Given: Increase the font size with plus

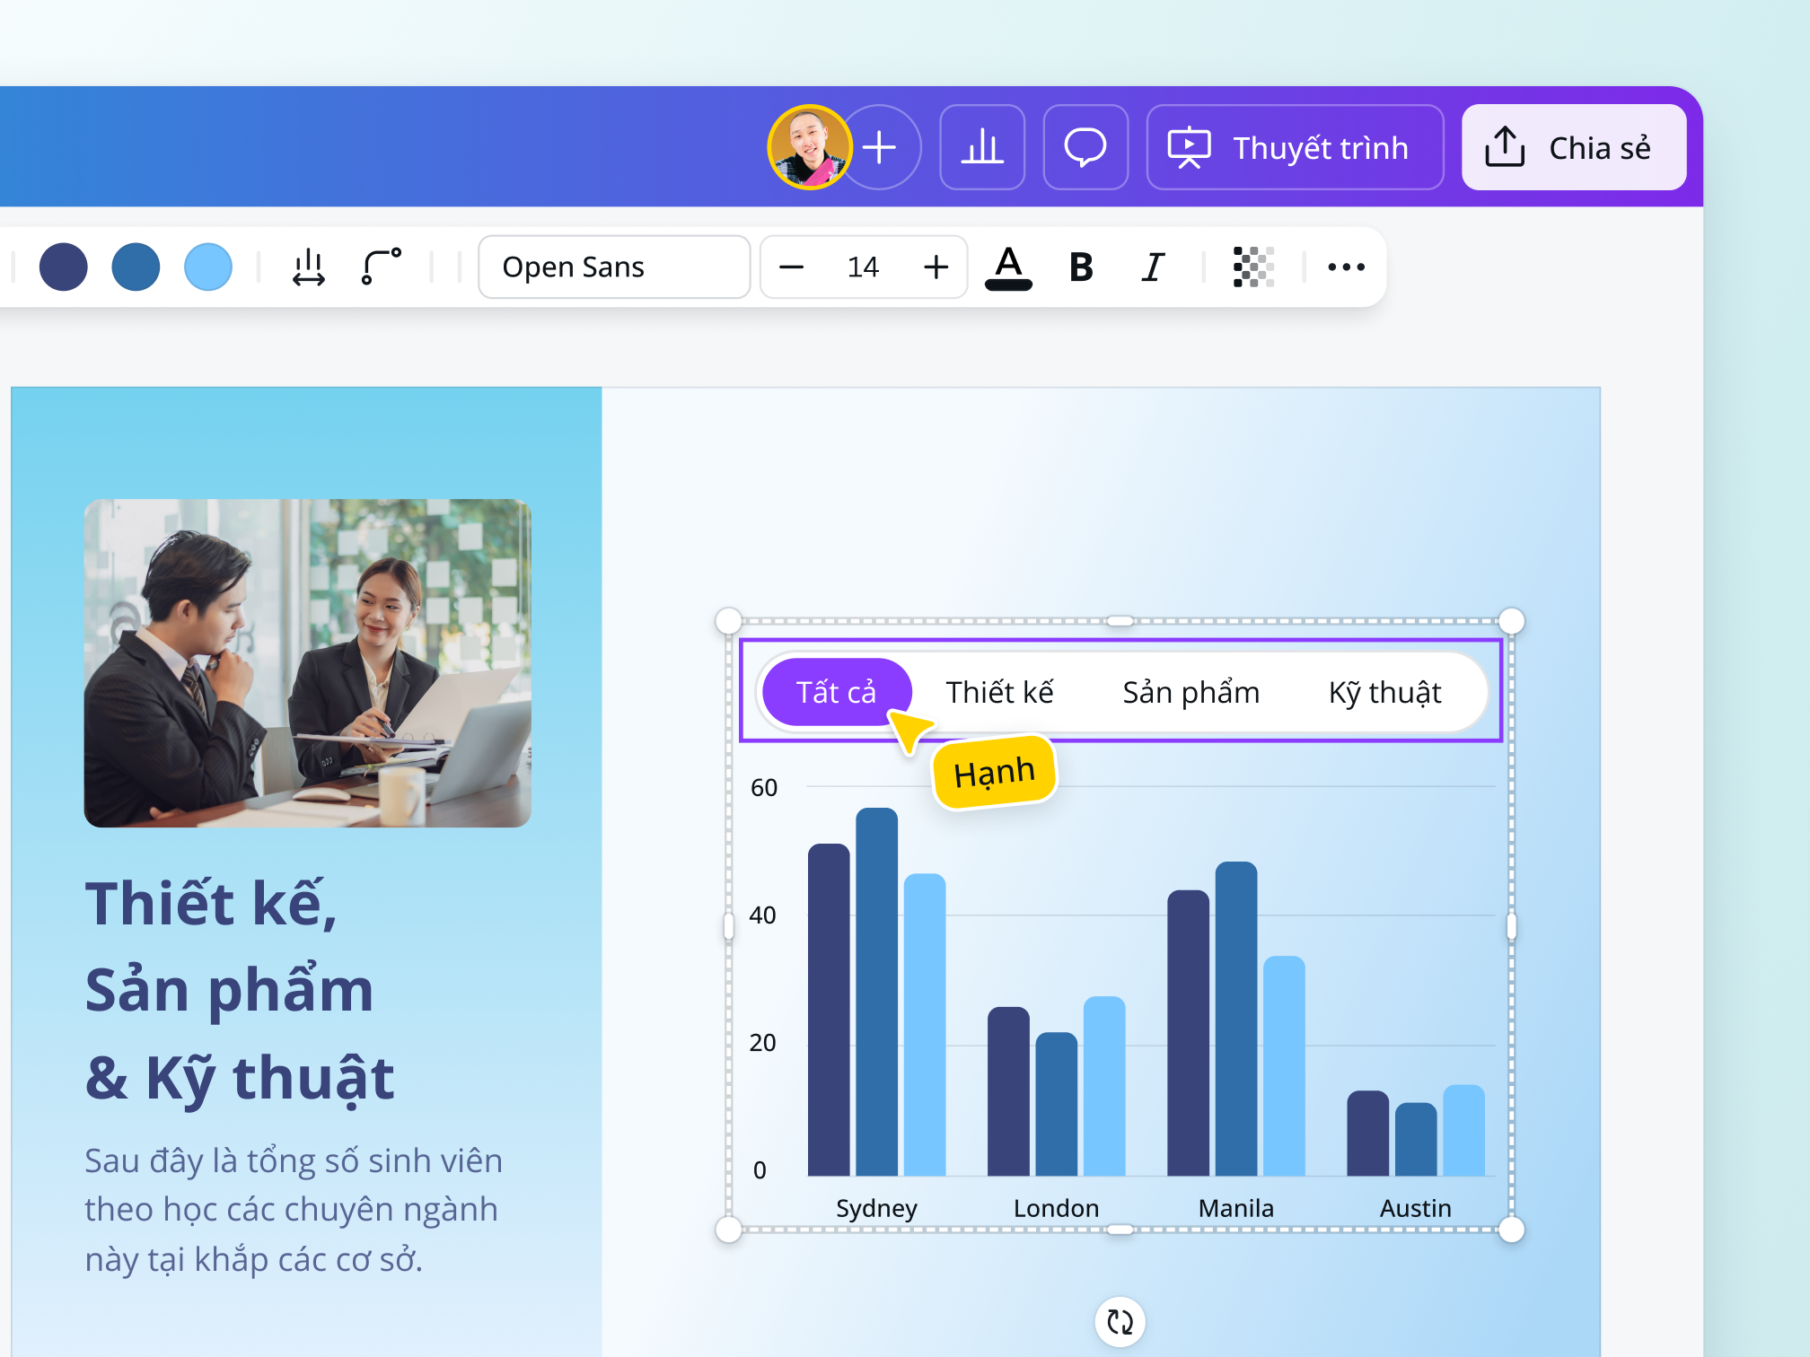Looking at the screenshot, I should point(936,267).
